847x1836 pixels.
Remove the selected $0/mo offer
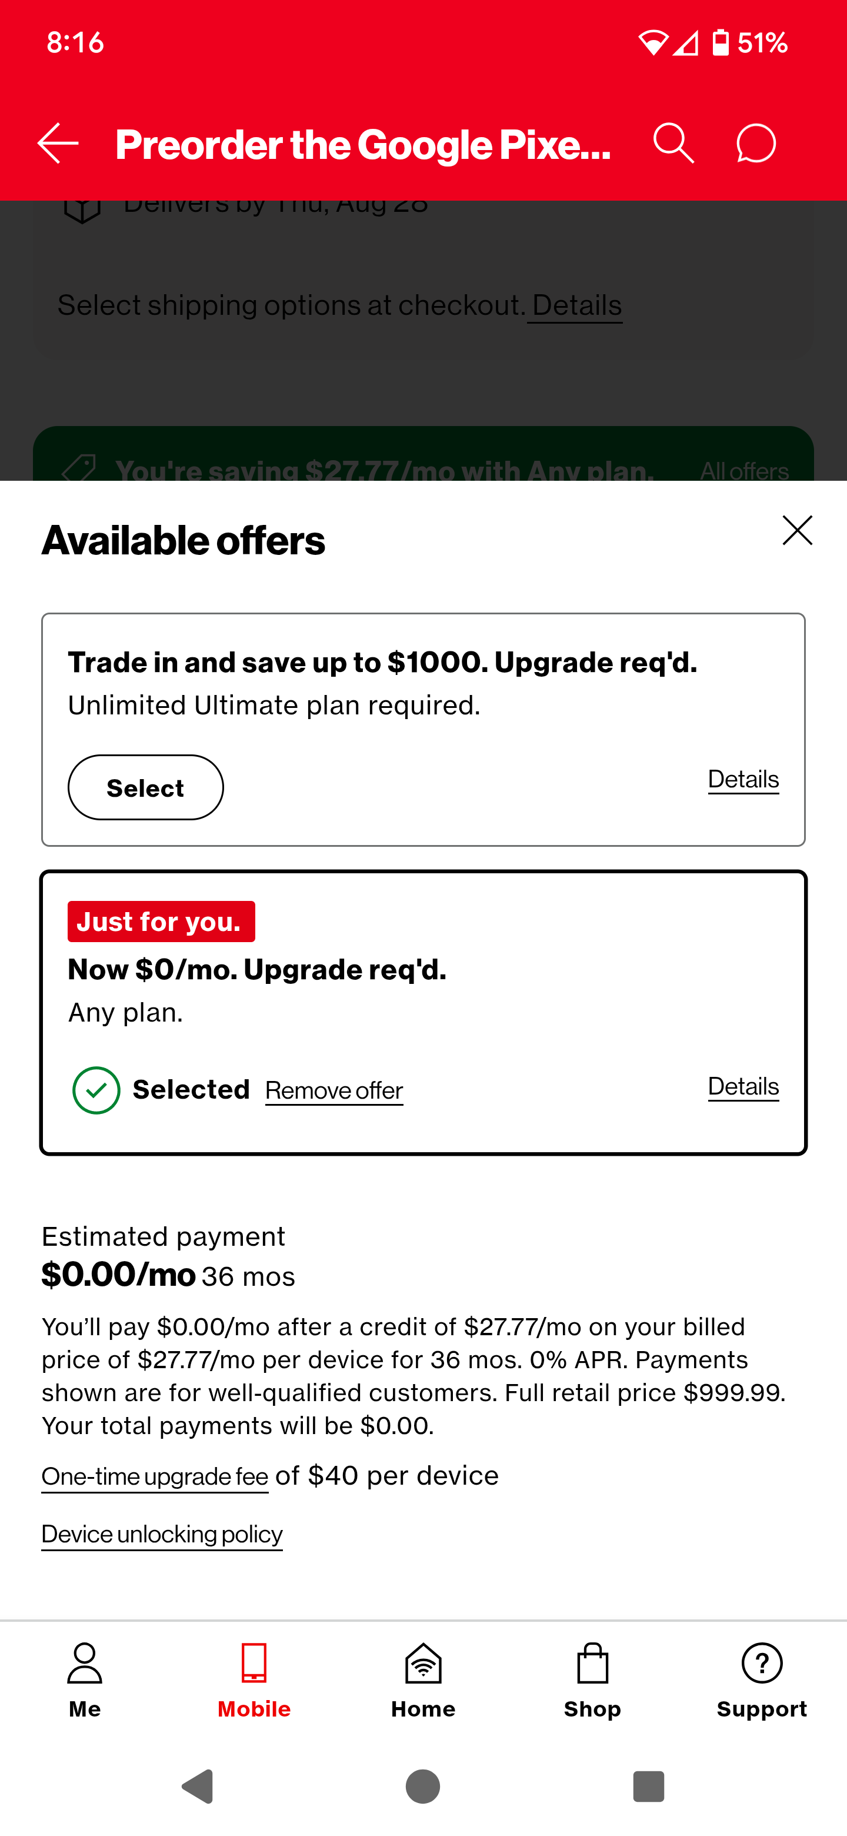click(x=334, y=1090)
